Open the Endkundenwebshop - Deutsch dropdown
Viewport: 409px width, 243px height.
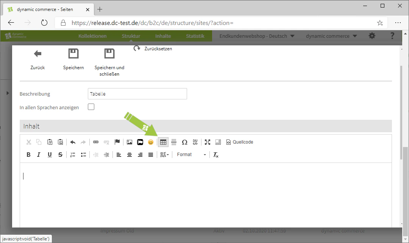(x=257, y=36)
